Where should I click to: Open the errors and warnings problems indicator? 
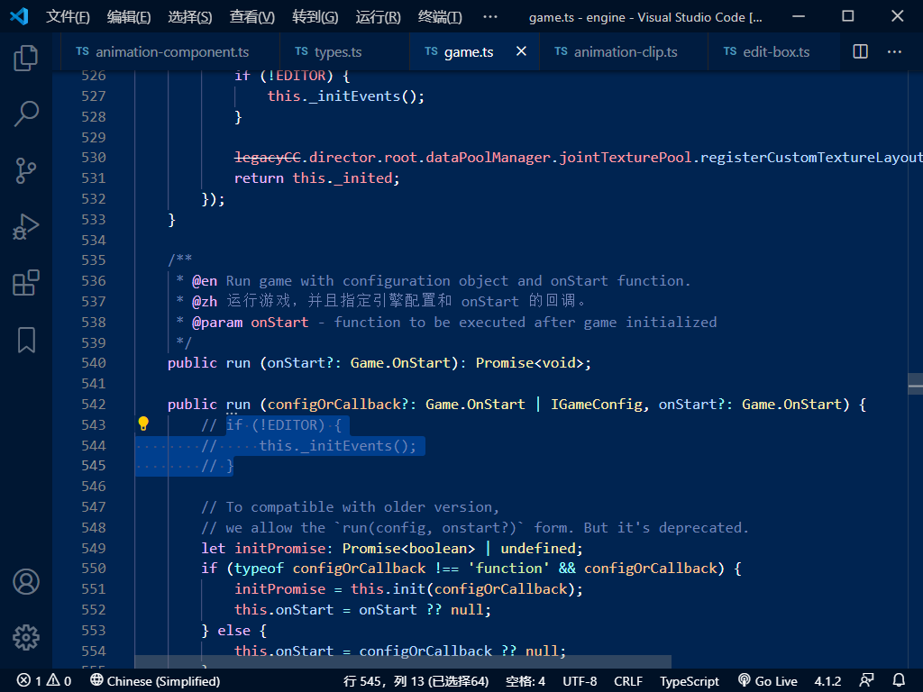[44, 681]
